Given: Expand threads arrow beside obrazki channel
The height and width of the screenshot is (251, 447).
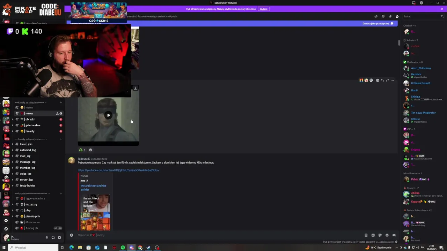Looking at the screenshot, I should pyautogui.click(x=13, y=119).
